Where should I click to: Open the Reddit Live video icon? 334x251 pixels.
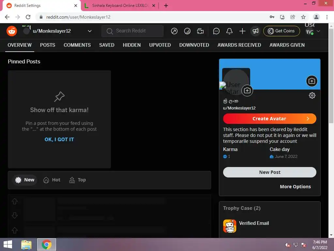pyautogui.click(x=200, y=31)
